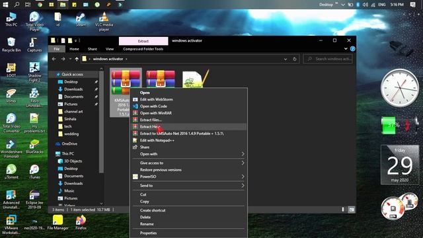Open Windows Start button

[5, 5]
